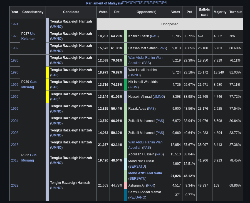Open the 2018 election year link
The height and width of the screenshot is (203, 250).
coord(15,160)
